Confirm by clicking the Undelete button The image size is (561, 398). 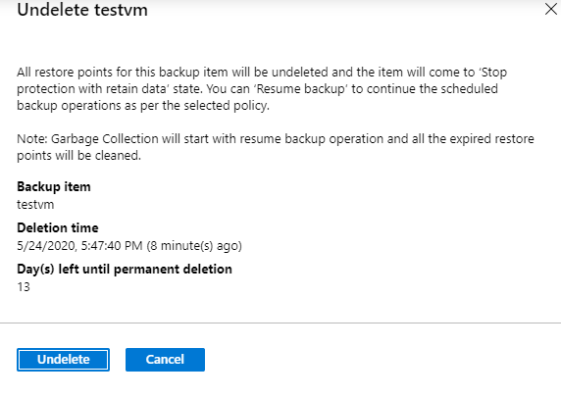(63, 360)
